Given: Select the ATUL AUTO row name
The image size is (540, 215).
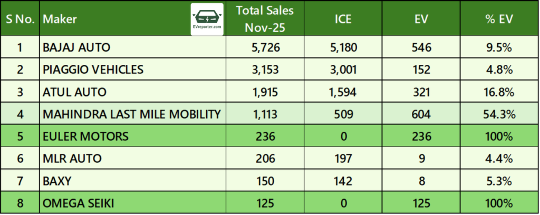Looking at the screenshot, I should (x=74, y=92).
